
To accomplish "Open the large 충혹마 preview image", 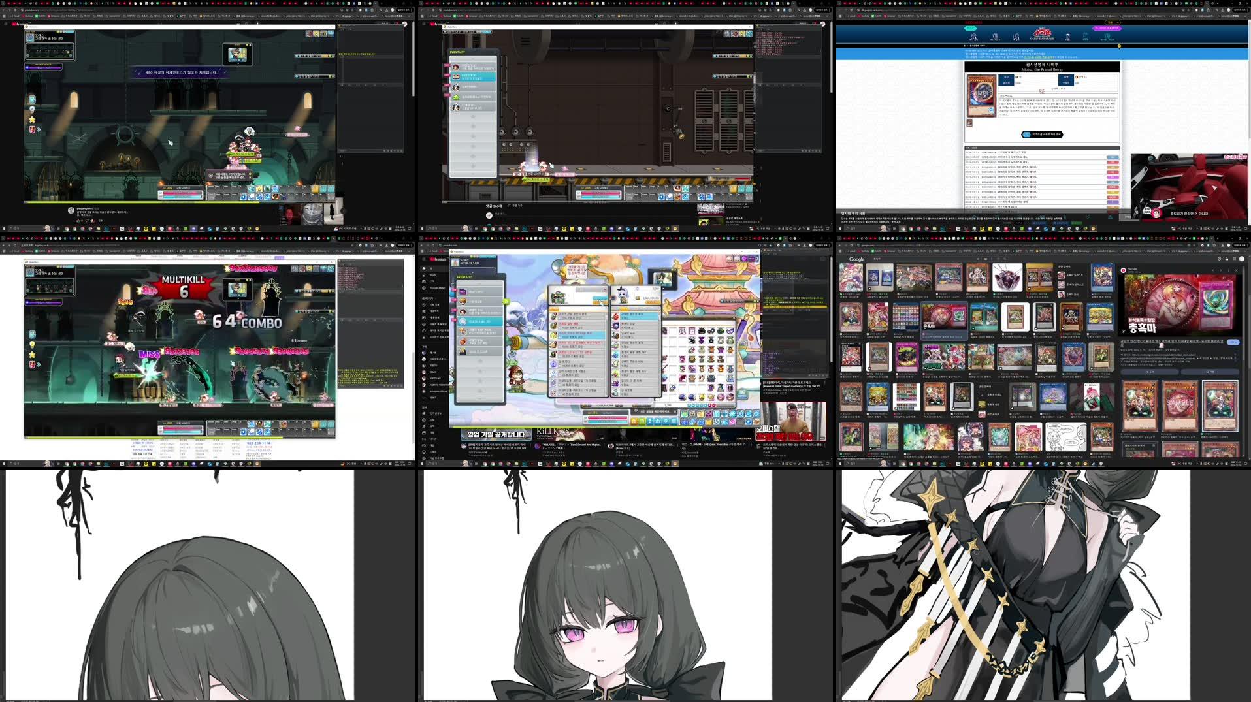I will pos(1181,304).
